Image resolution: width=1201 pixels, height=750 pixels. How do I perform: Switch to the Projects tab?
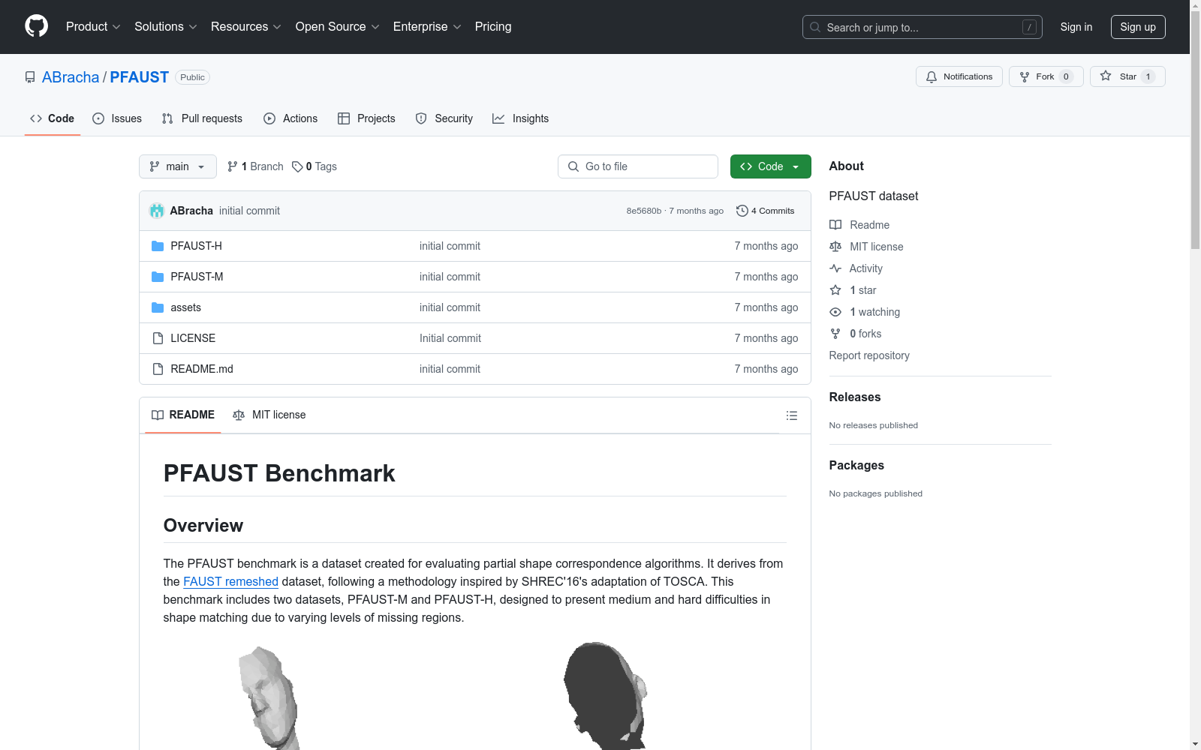[x=366, y=118]
